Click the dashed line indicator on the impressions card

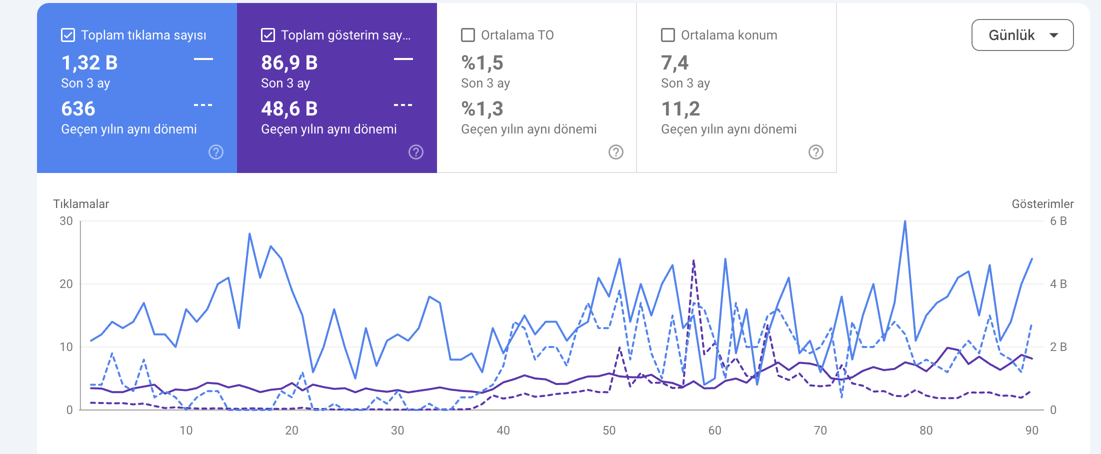click(x=404, y=104)
